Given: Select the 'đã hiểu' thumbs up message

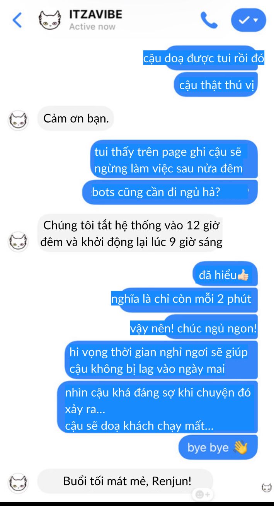Looking at the screenshot, I should (x=225, y=274).
